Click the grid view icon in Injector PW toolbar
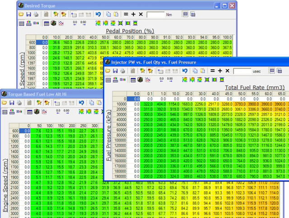 click(x=108, y=80)
